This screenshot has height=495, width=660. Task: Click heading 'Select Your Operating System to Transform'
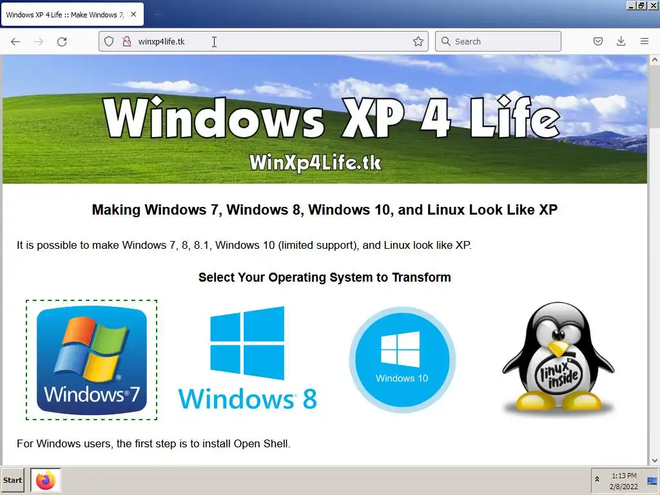325,277
